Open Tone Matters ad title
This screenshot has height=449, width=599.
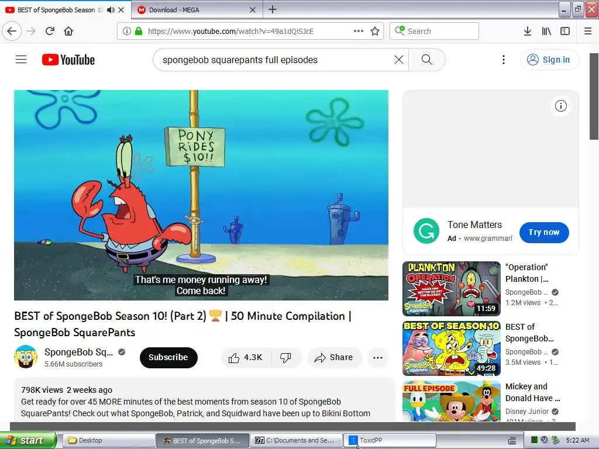coord(474,225)
